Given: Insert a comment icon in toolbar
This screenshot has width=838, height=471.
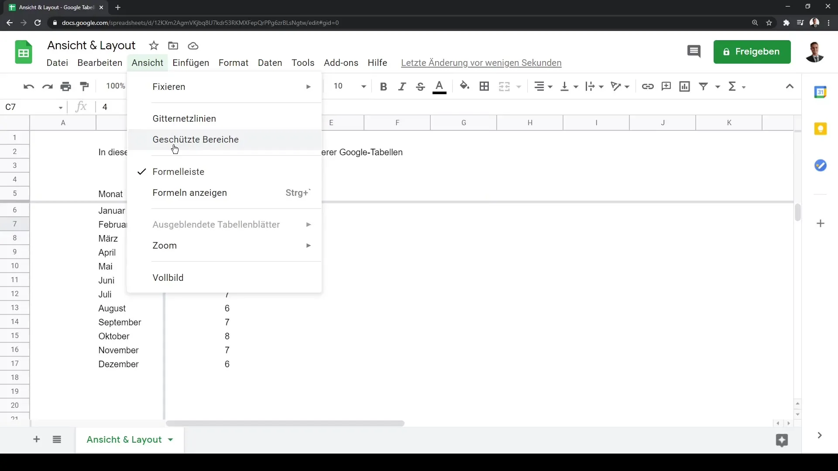Looking at the screenshot, I should (666, 86).
